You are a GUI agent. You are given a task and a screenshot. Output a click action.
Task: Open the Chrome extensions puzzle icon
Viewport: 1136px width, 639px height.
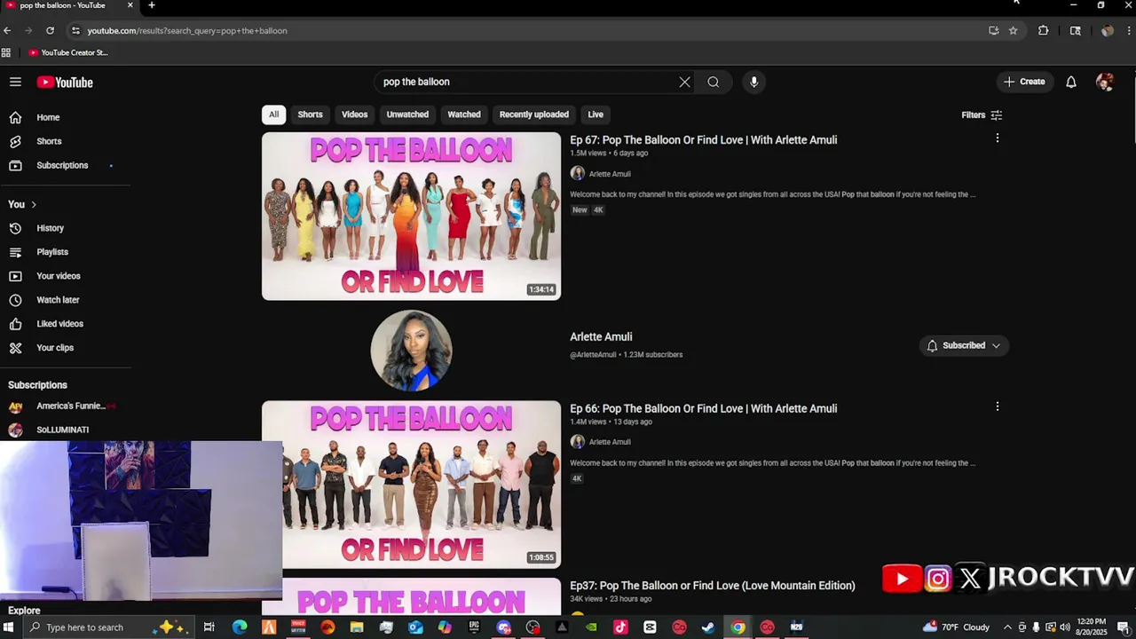[1044, 30]
